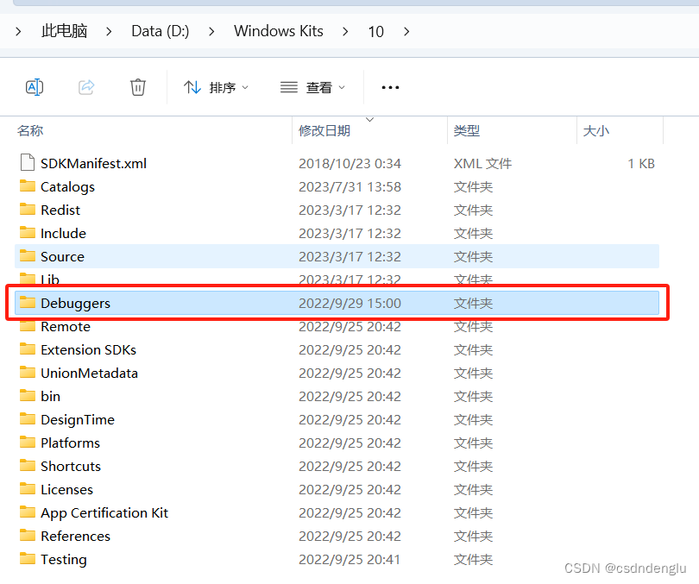Screen dimensions: 699x584
Task: Select the Redist folder icon
Action: 28,209
